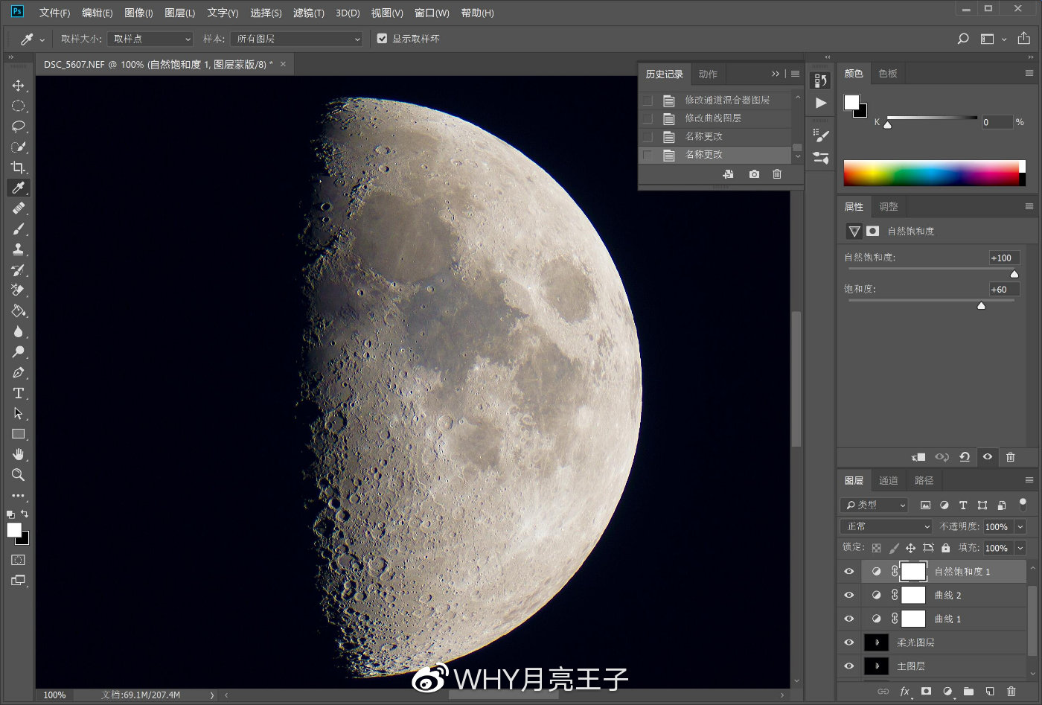1042x705 pixels.
Task: Create snapshot camera icon in History panel
Action: 754,174
